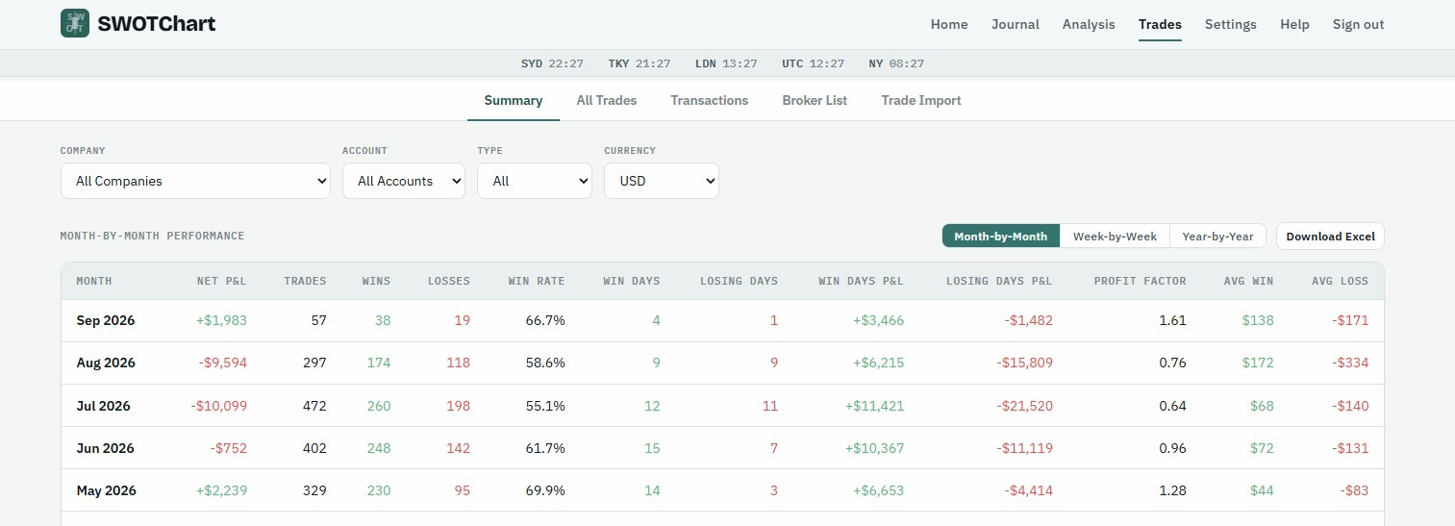The image size is (1455, 526).
Task: Click the SWOTChart brand name
Action: pyautogui.click(x=157, y=24)
